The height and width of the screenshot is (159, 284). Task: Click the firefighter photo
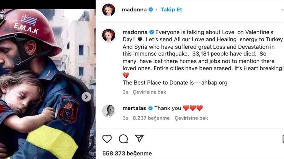[x=48, y=84]
